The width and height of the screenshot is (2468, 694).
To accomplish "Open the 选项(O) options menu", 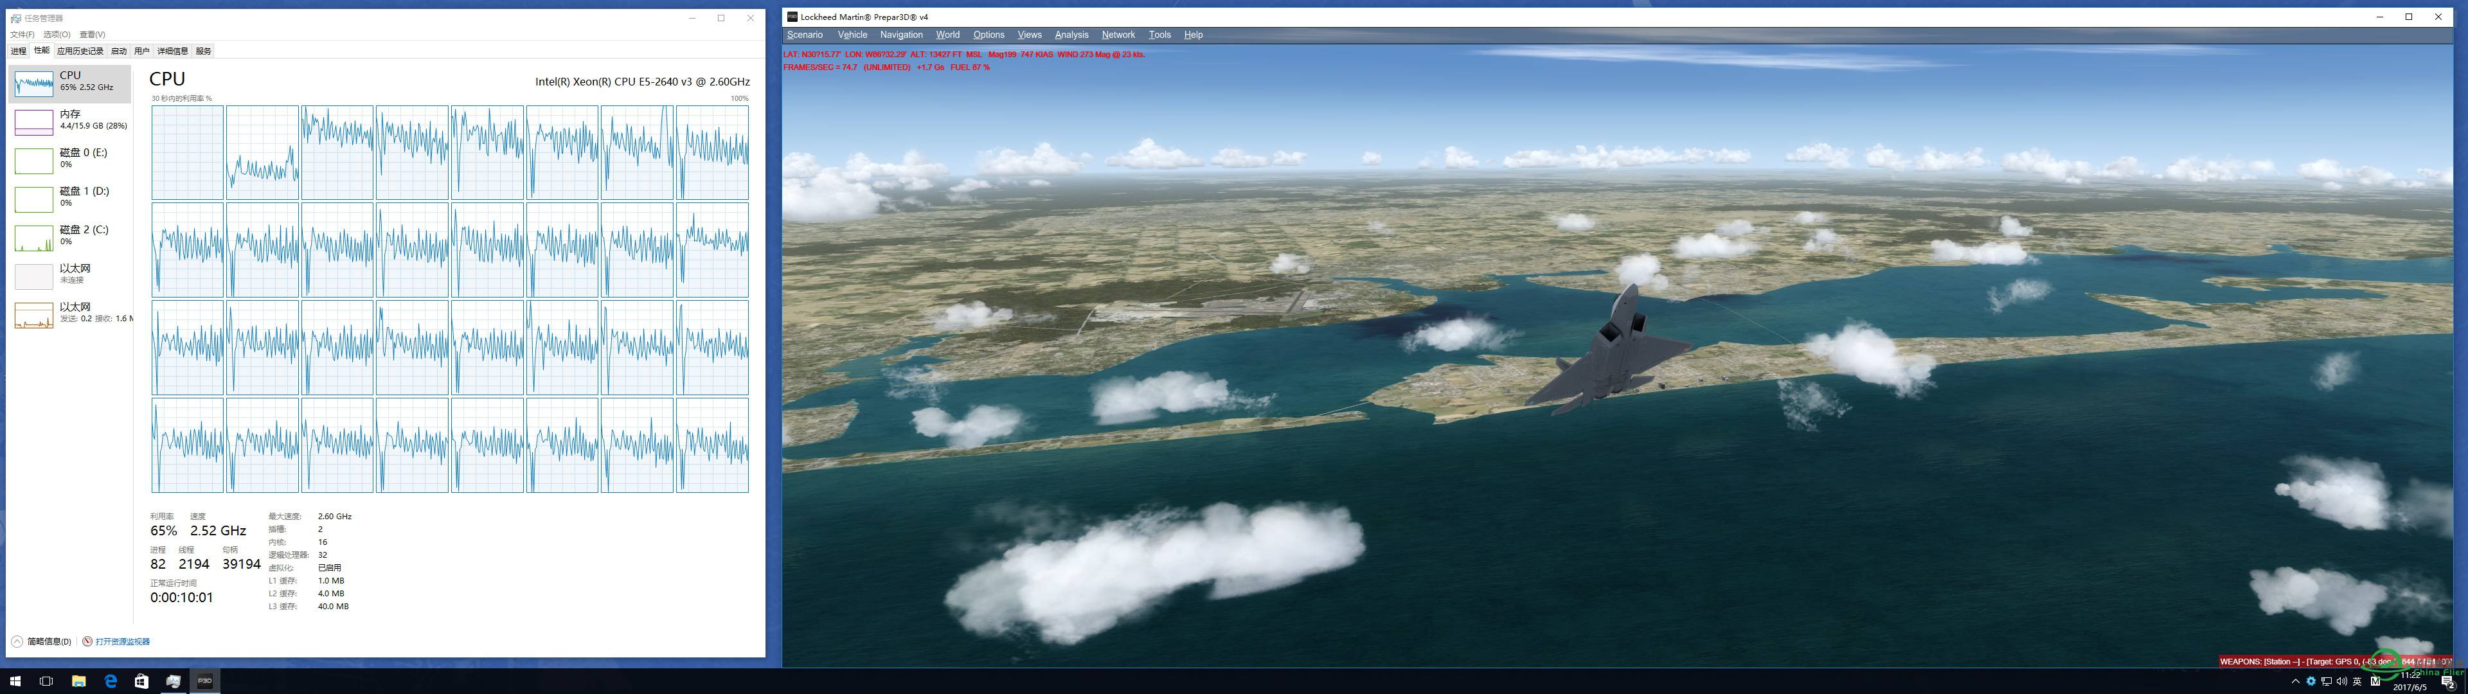I will [x=57, y=35].
